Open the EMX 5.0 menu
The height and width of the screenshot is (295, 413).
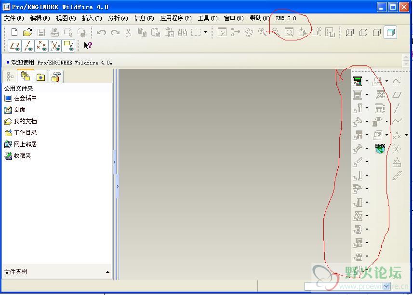pyautogui.click(x=286, y=18)
